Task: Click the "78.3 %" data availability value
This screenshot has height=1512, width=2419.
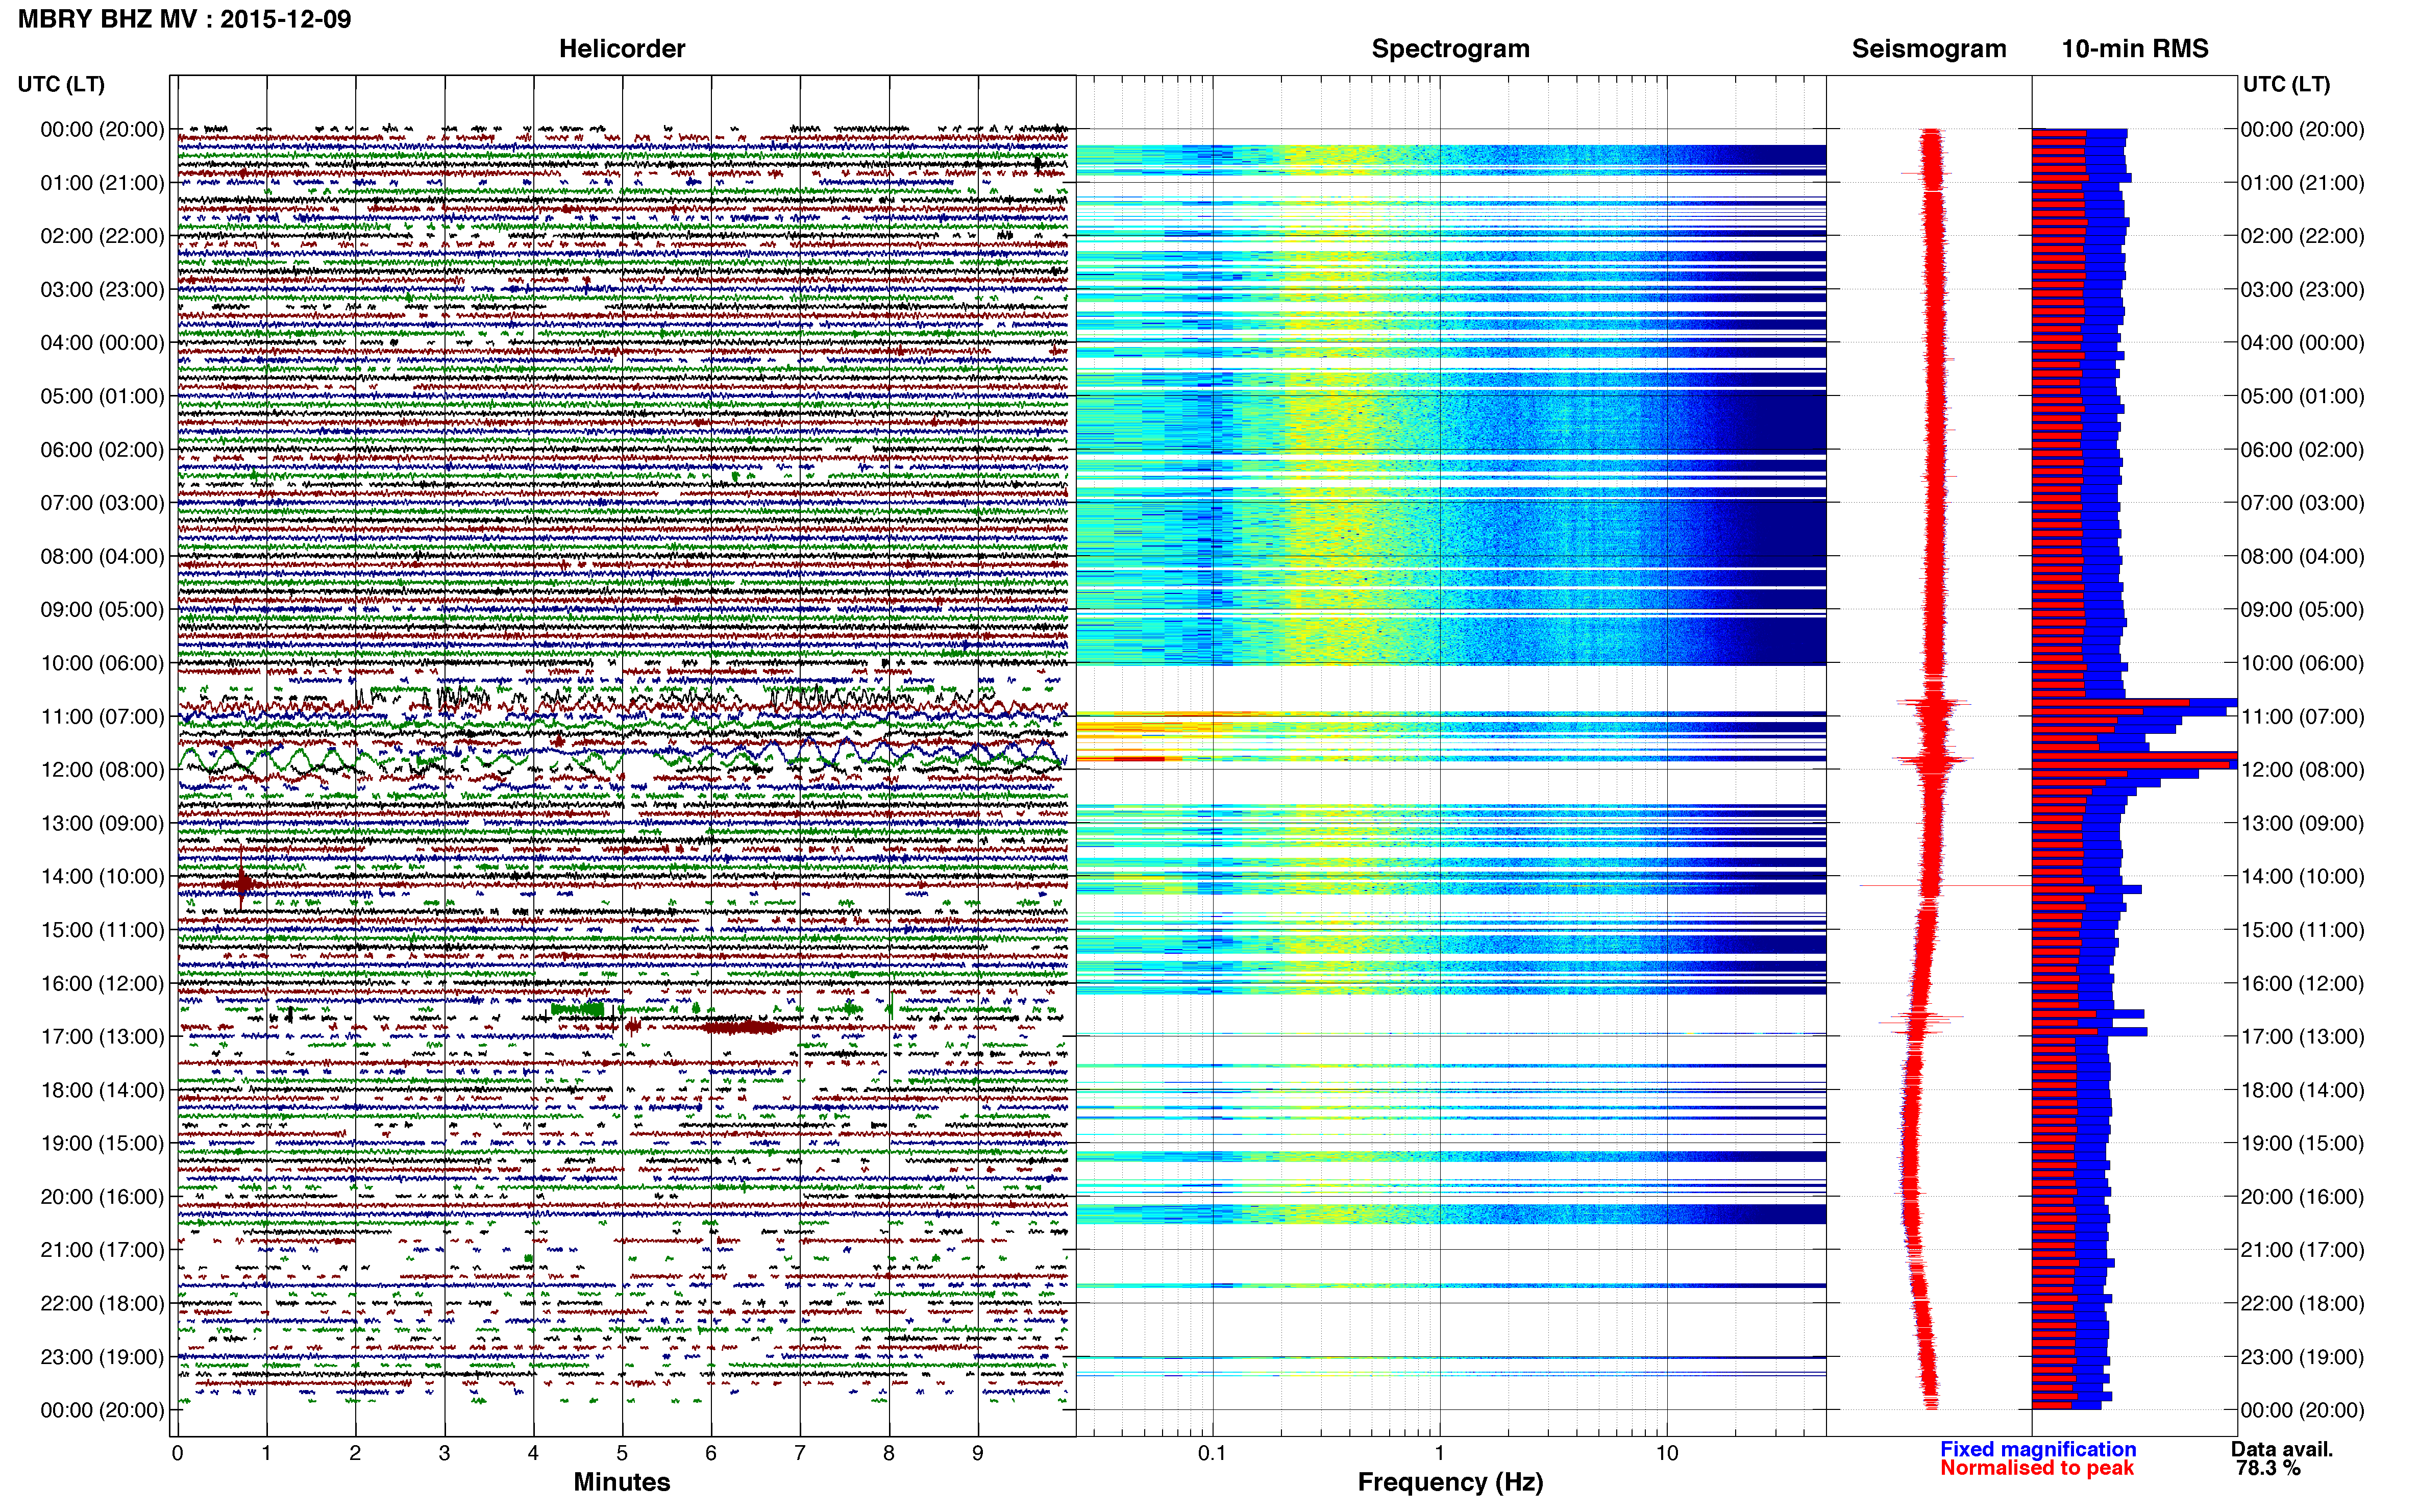Action: (x=2268, y=1468)
